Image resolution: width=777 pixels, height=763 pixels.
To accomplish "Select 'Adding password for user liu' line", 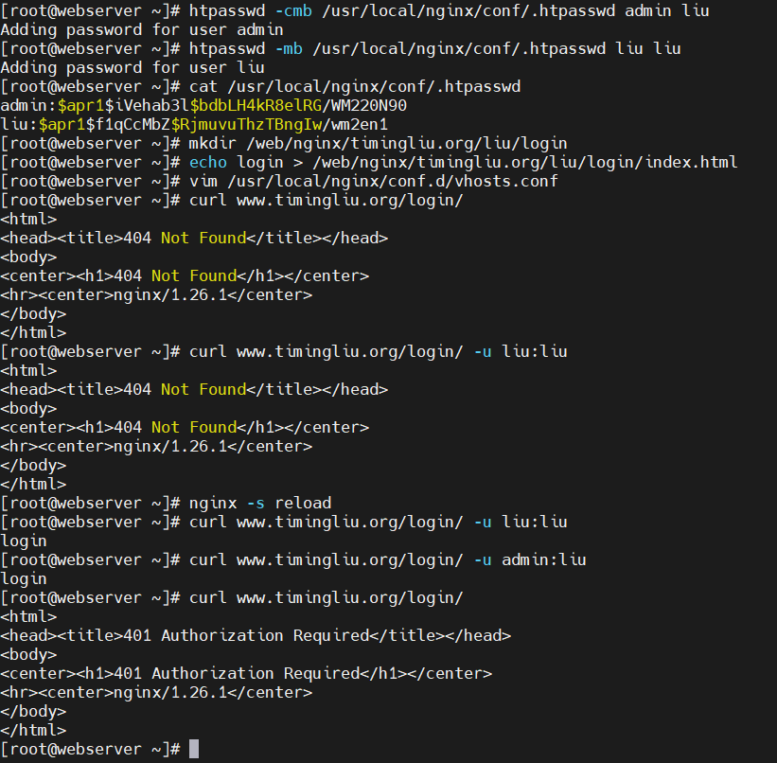I will pyautogui.click(x=132, y=67).
